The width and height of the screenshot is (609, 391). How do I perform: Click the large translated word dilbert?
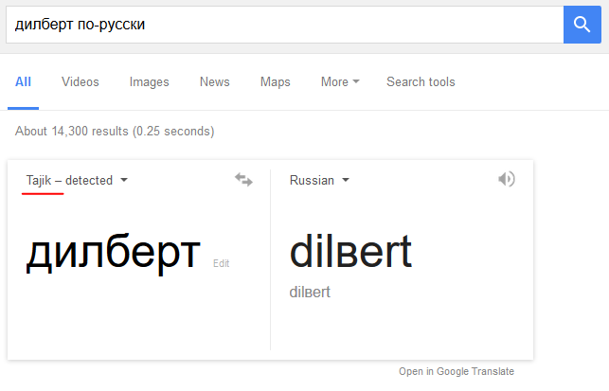350,251
